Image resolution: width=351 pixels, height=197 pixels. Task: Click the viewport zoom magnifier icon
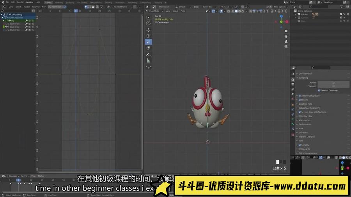pos(286,31)
